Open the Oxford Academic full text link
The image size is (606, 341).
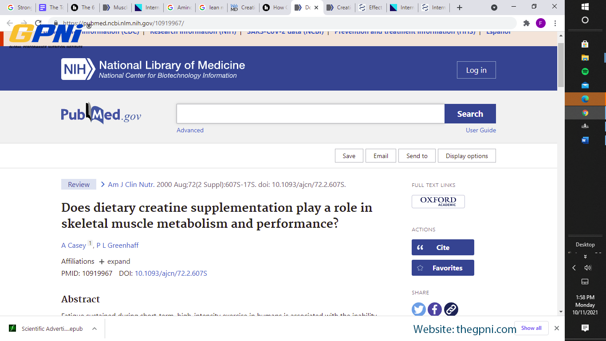[x=438, y=202]
